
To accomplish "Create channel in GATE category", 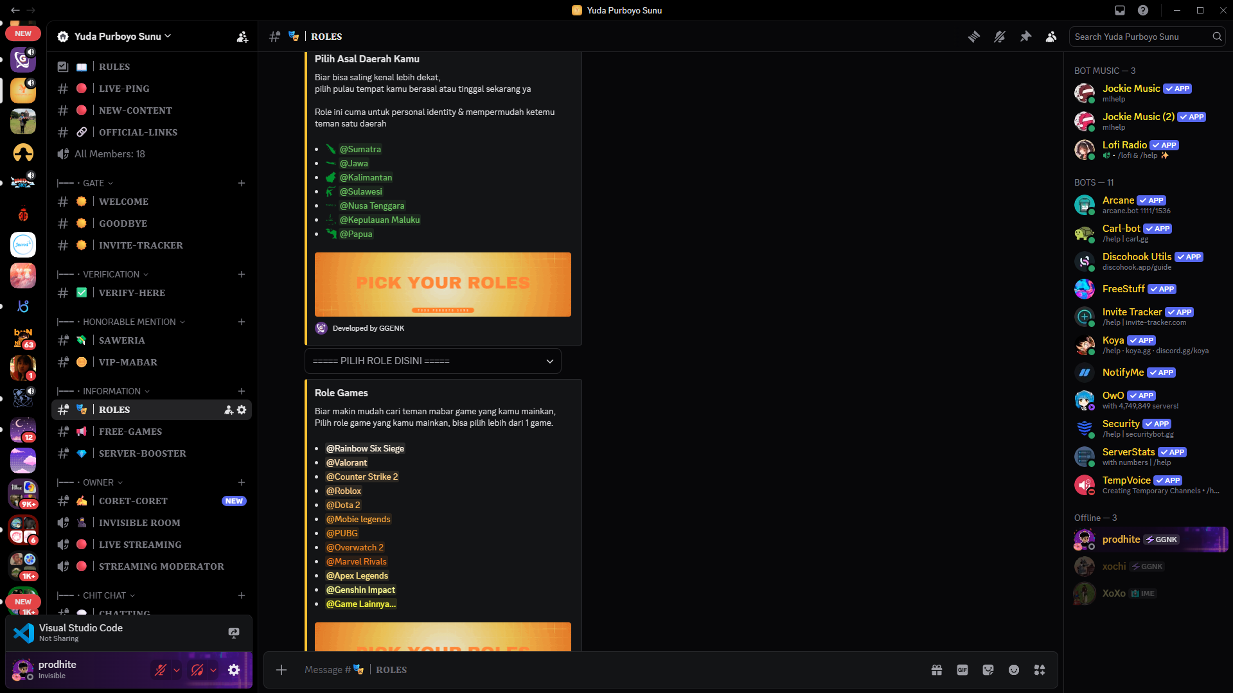I will pos(242,183).
